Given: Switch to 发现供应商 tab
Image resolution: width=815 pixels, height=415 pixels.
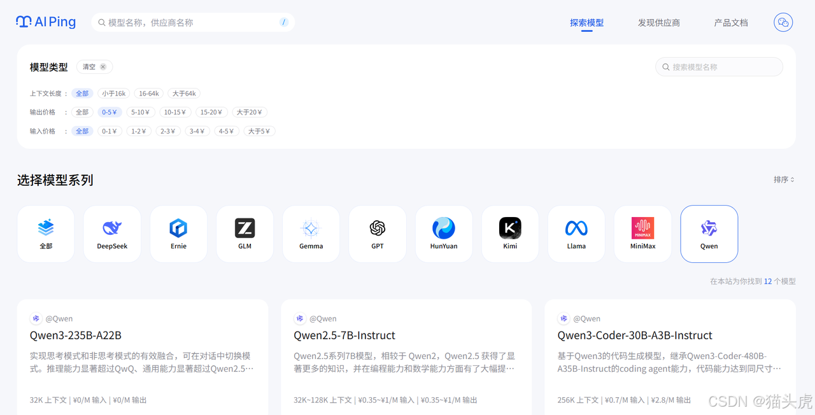Looking at the screenshot, I should [x=659, y=23].
